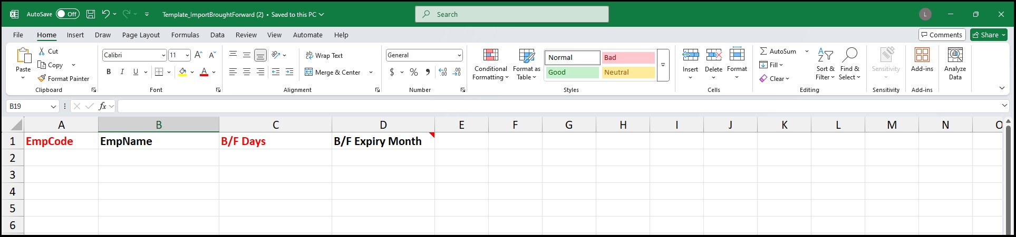Click the Find & Select icon
1016x237 pixels.
(849, 55)
